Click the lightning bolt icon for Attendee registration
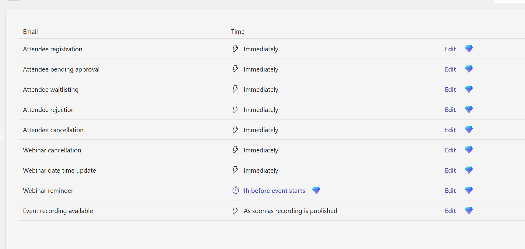The height and width of the screenshot is (249, 525). tap(235, 49)
